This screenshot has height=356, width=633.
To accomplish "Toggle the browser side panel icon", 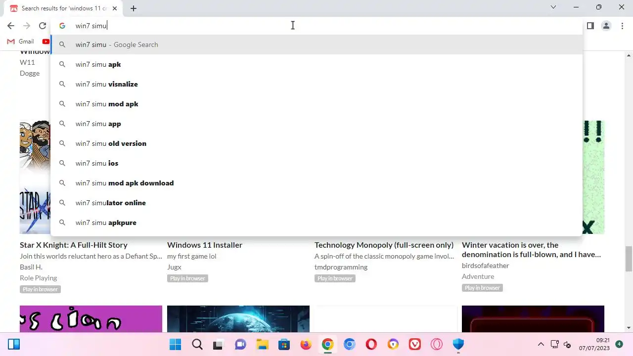I will click(590, 26).
